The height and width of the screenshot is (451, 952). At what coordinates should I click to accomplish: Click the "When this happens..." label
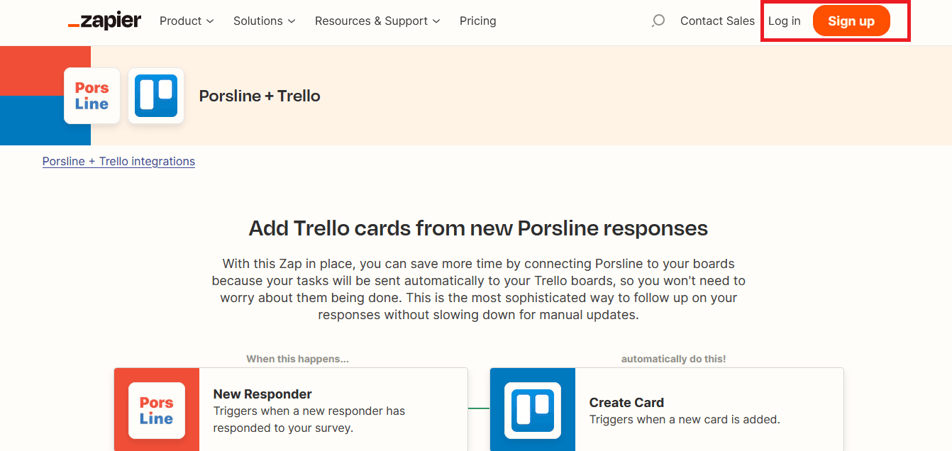click(x=297, y=359)
